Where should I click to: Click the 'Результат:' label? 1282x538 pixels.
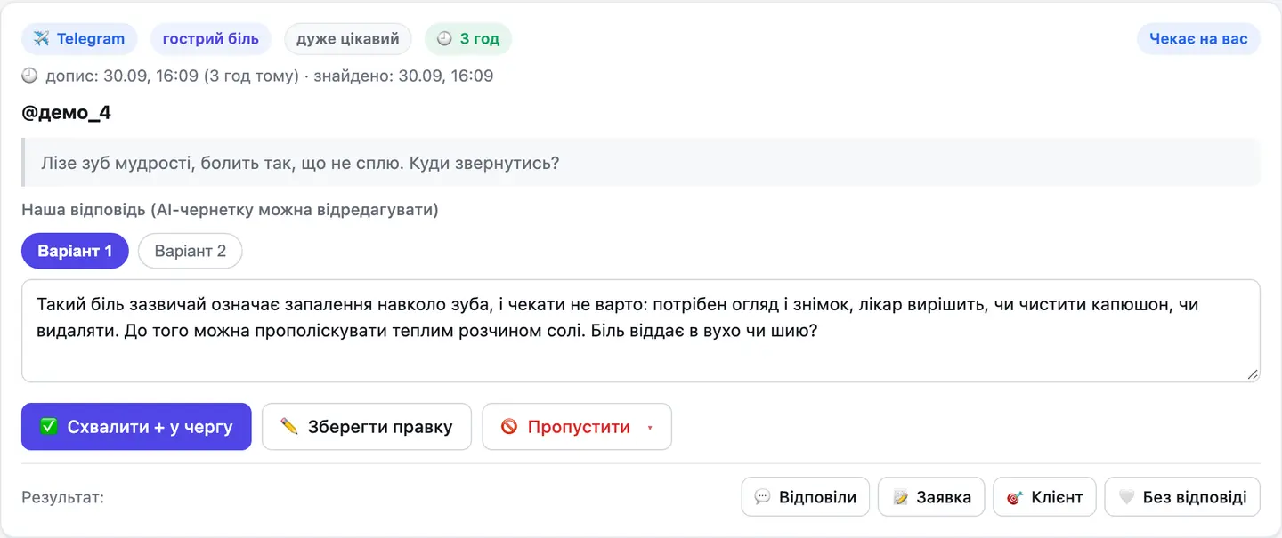pyautogui.click(x=63, y=497)
